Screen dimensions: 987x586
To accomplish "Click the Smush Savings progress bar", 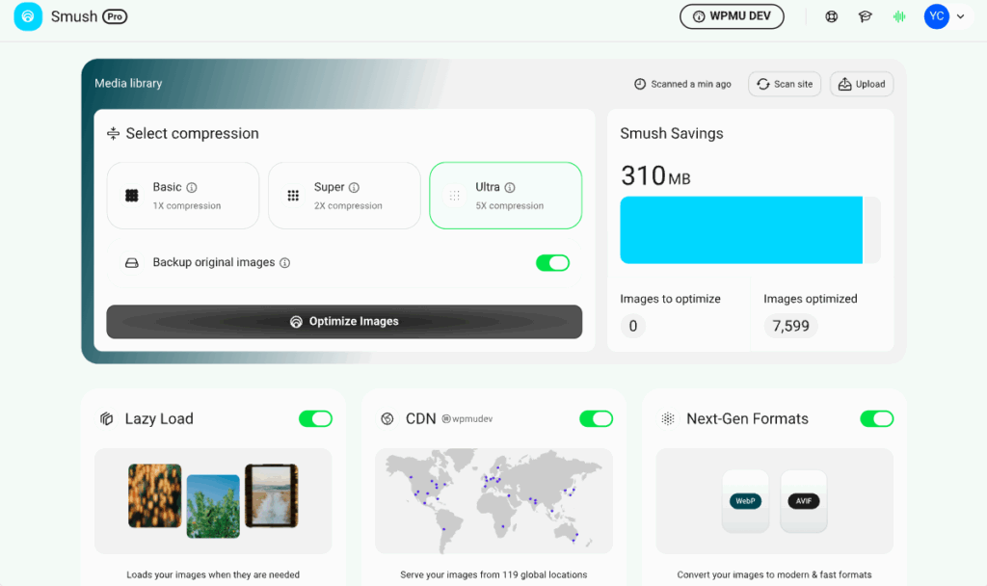I will coord(750,229).
